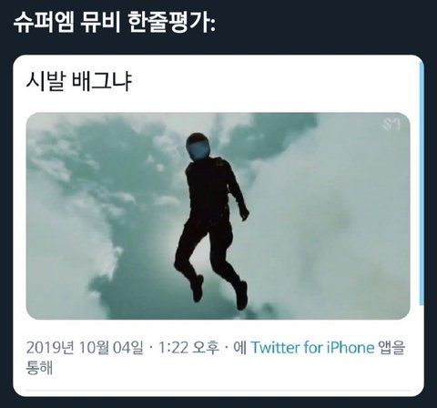Click the headline 슈퍼엠 뮤비 한줄평가:
437x408 pixels.
(115, 23)
